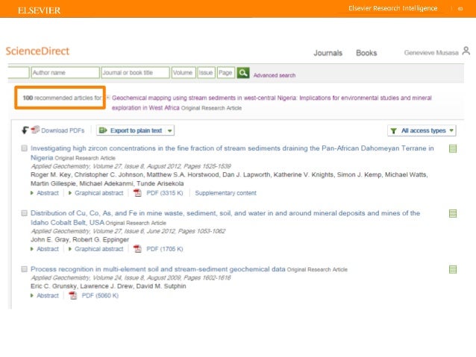
Task: Open PDF (3315 K) link
Action: pos(165,193)
